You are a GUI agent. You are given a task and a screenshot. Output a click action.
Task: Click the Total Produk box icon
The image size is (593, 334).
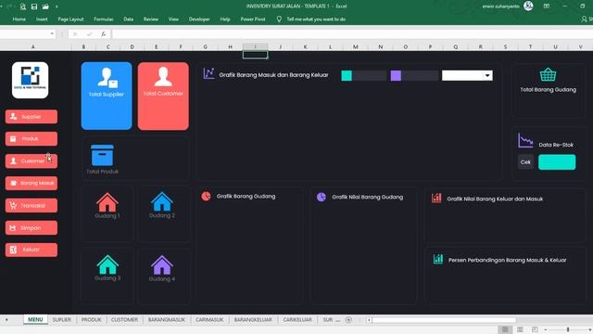coord(102,155)
